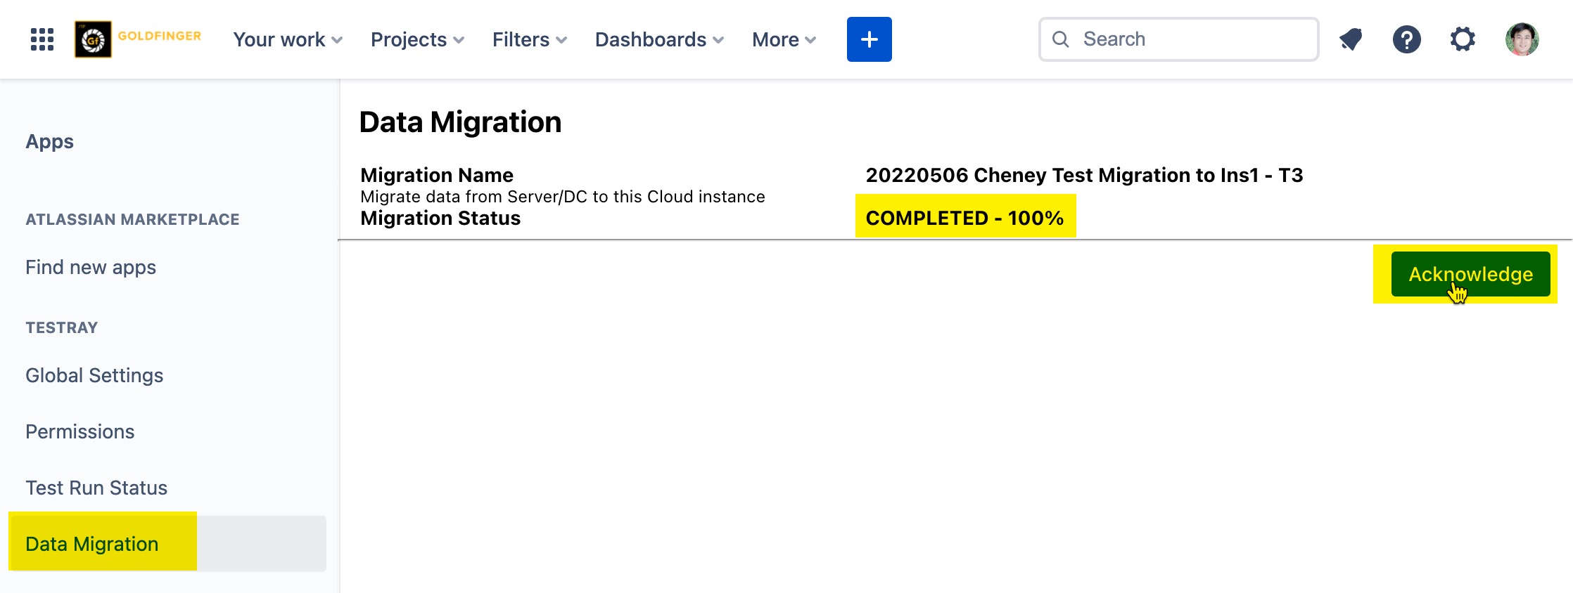Open the settings gear icon

tap(1463, 39)
